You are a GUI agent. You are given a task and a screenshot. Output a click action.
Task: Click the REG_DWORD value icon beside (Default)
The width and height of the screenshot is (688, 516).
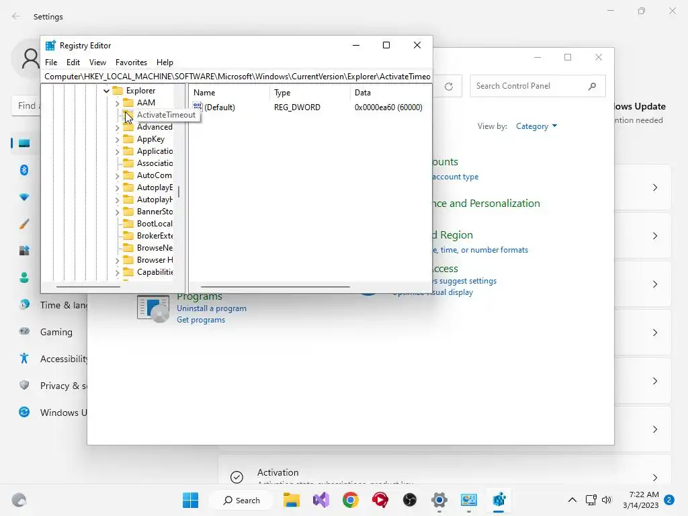coord(198,107)
